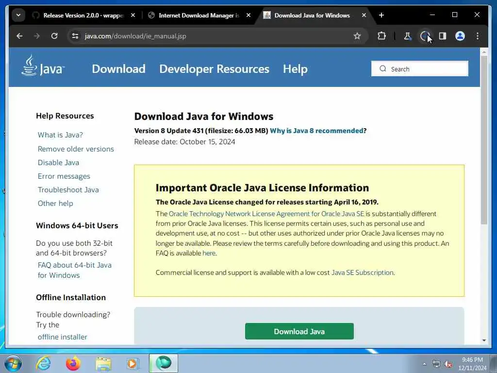Open the Disable Java link
Screen dimensions: 497x373
tap(58, 162)
